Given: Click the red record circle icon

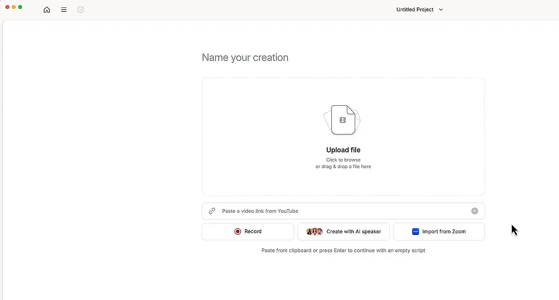Looking at the screenshot, I should pos(238,231).
